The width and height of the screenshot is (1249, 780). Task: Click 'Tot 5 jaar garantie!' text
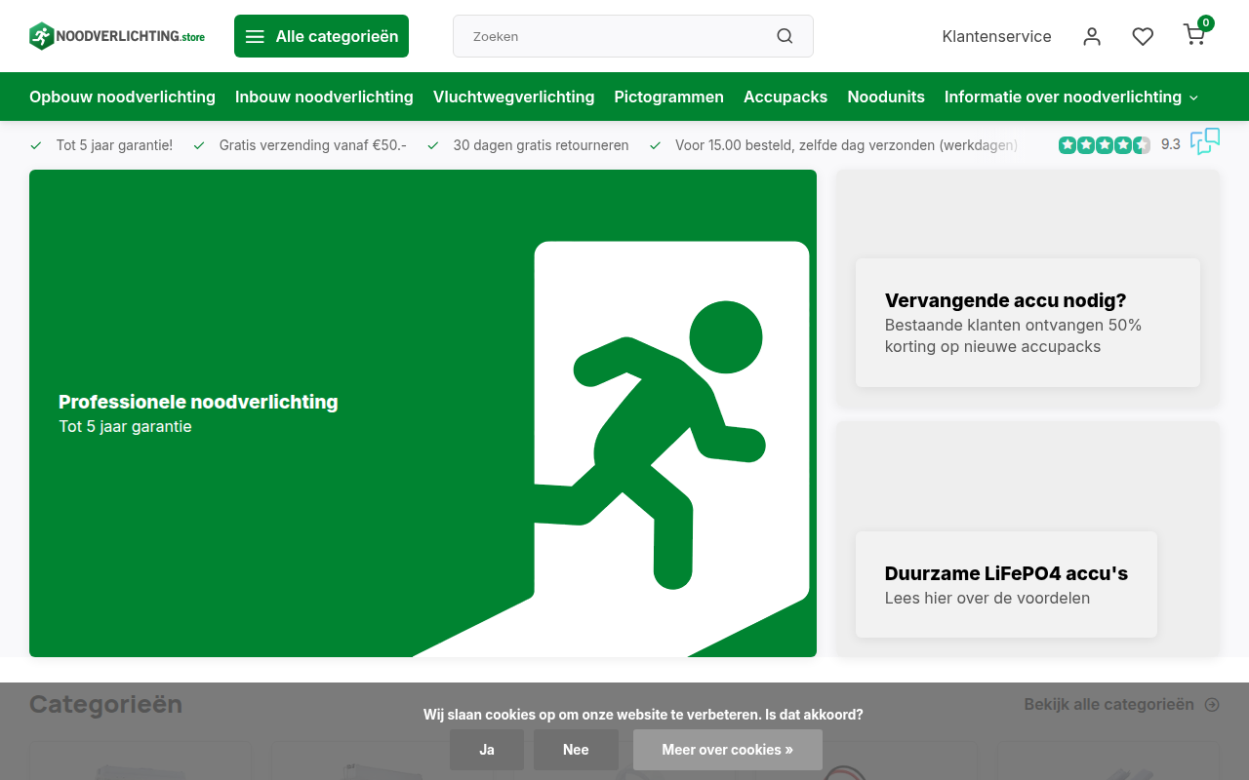coord(114,145)
